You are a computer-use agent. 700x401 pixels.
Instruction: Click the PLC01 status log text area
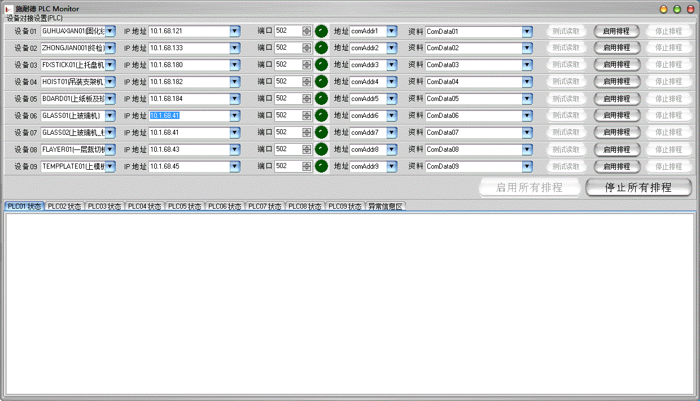click(x=349, y=303)
